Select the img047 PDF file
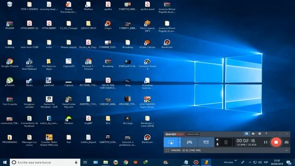Image resolution: width=295 pixels, height=166 pixels. pyautogui.click(x=88, y=120)
